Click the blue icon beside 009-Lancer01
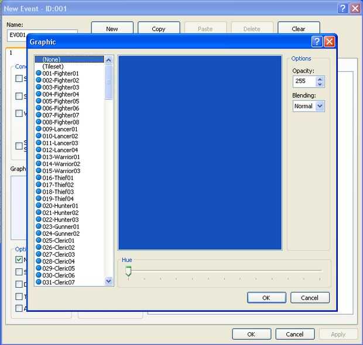This screenshot has width=363, height=345. click(x=39, y=129)
